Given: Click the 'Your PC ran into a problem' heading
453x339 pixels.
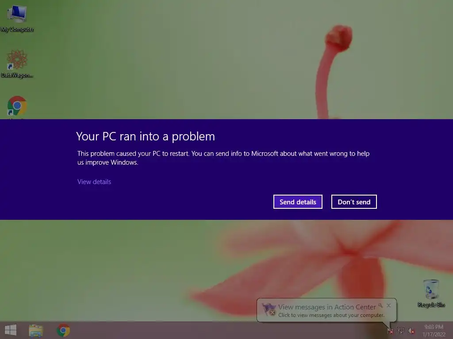Looking at the screenshot, I should (146, 137).
